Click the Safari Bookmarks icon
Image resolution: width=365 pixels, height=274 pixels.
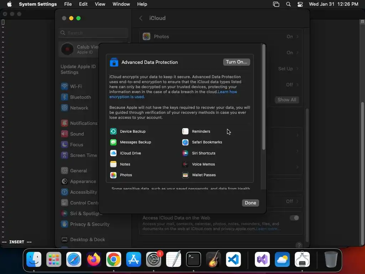pos(185,142)
